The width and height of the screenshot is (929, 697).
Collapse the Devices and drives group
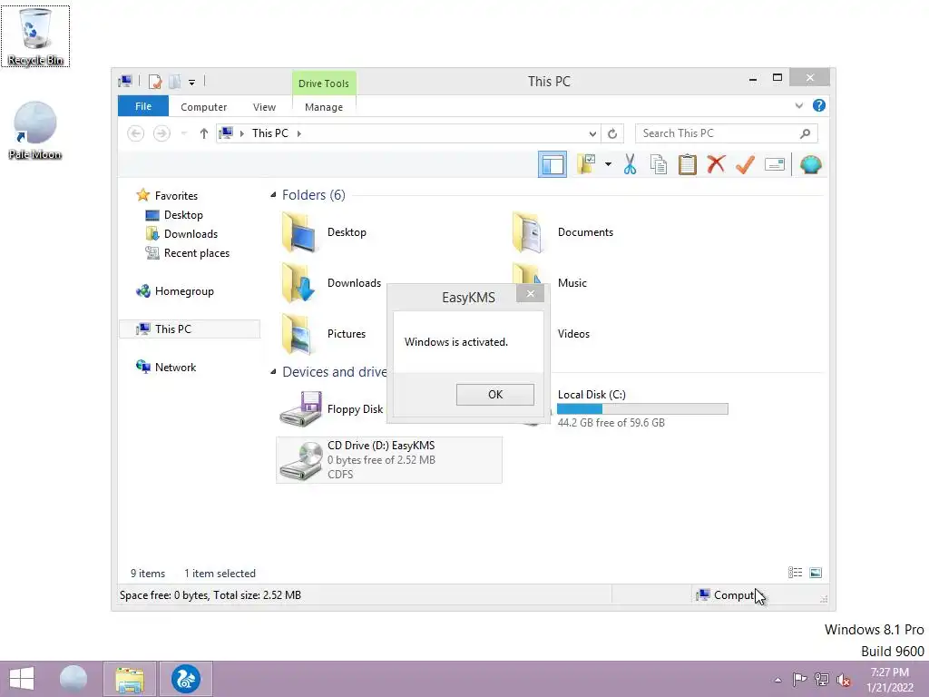pyautogui.click(x=273, y=372)
